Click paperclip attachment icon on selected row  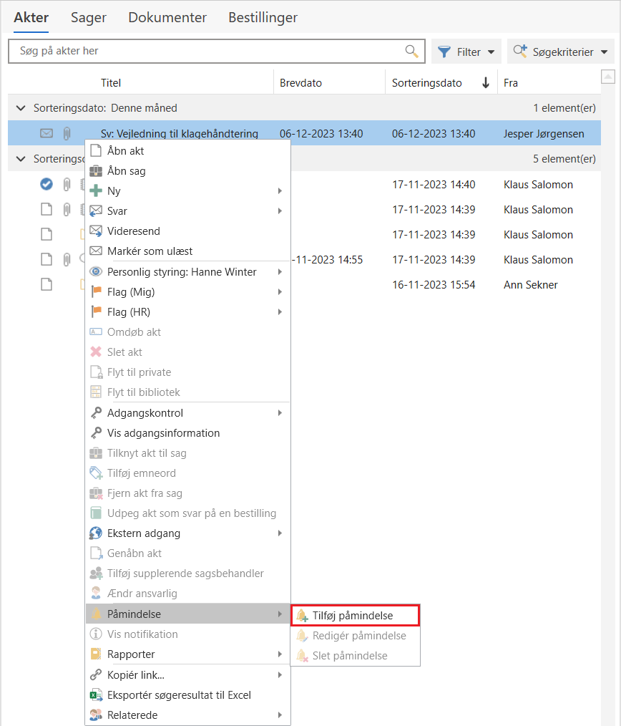(67, 133)
